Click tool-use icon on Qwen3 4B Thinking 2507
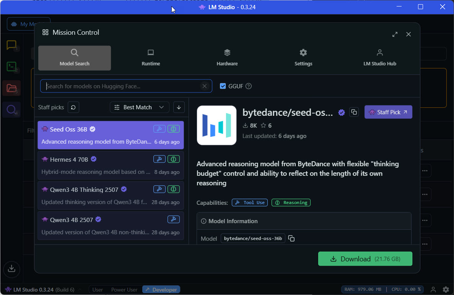This screenshot has width=454, height=295. tap(159, 189)
